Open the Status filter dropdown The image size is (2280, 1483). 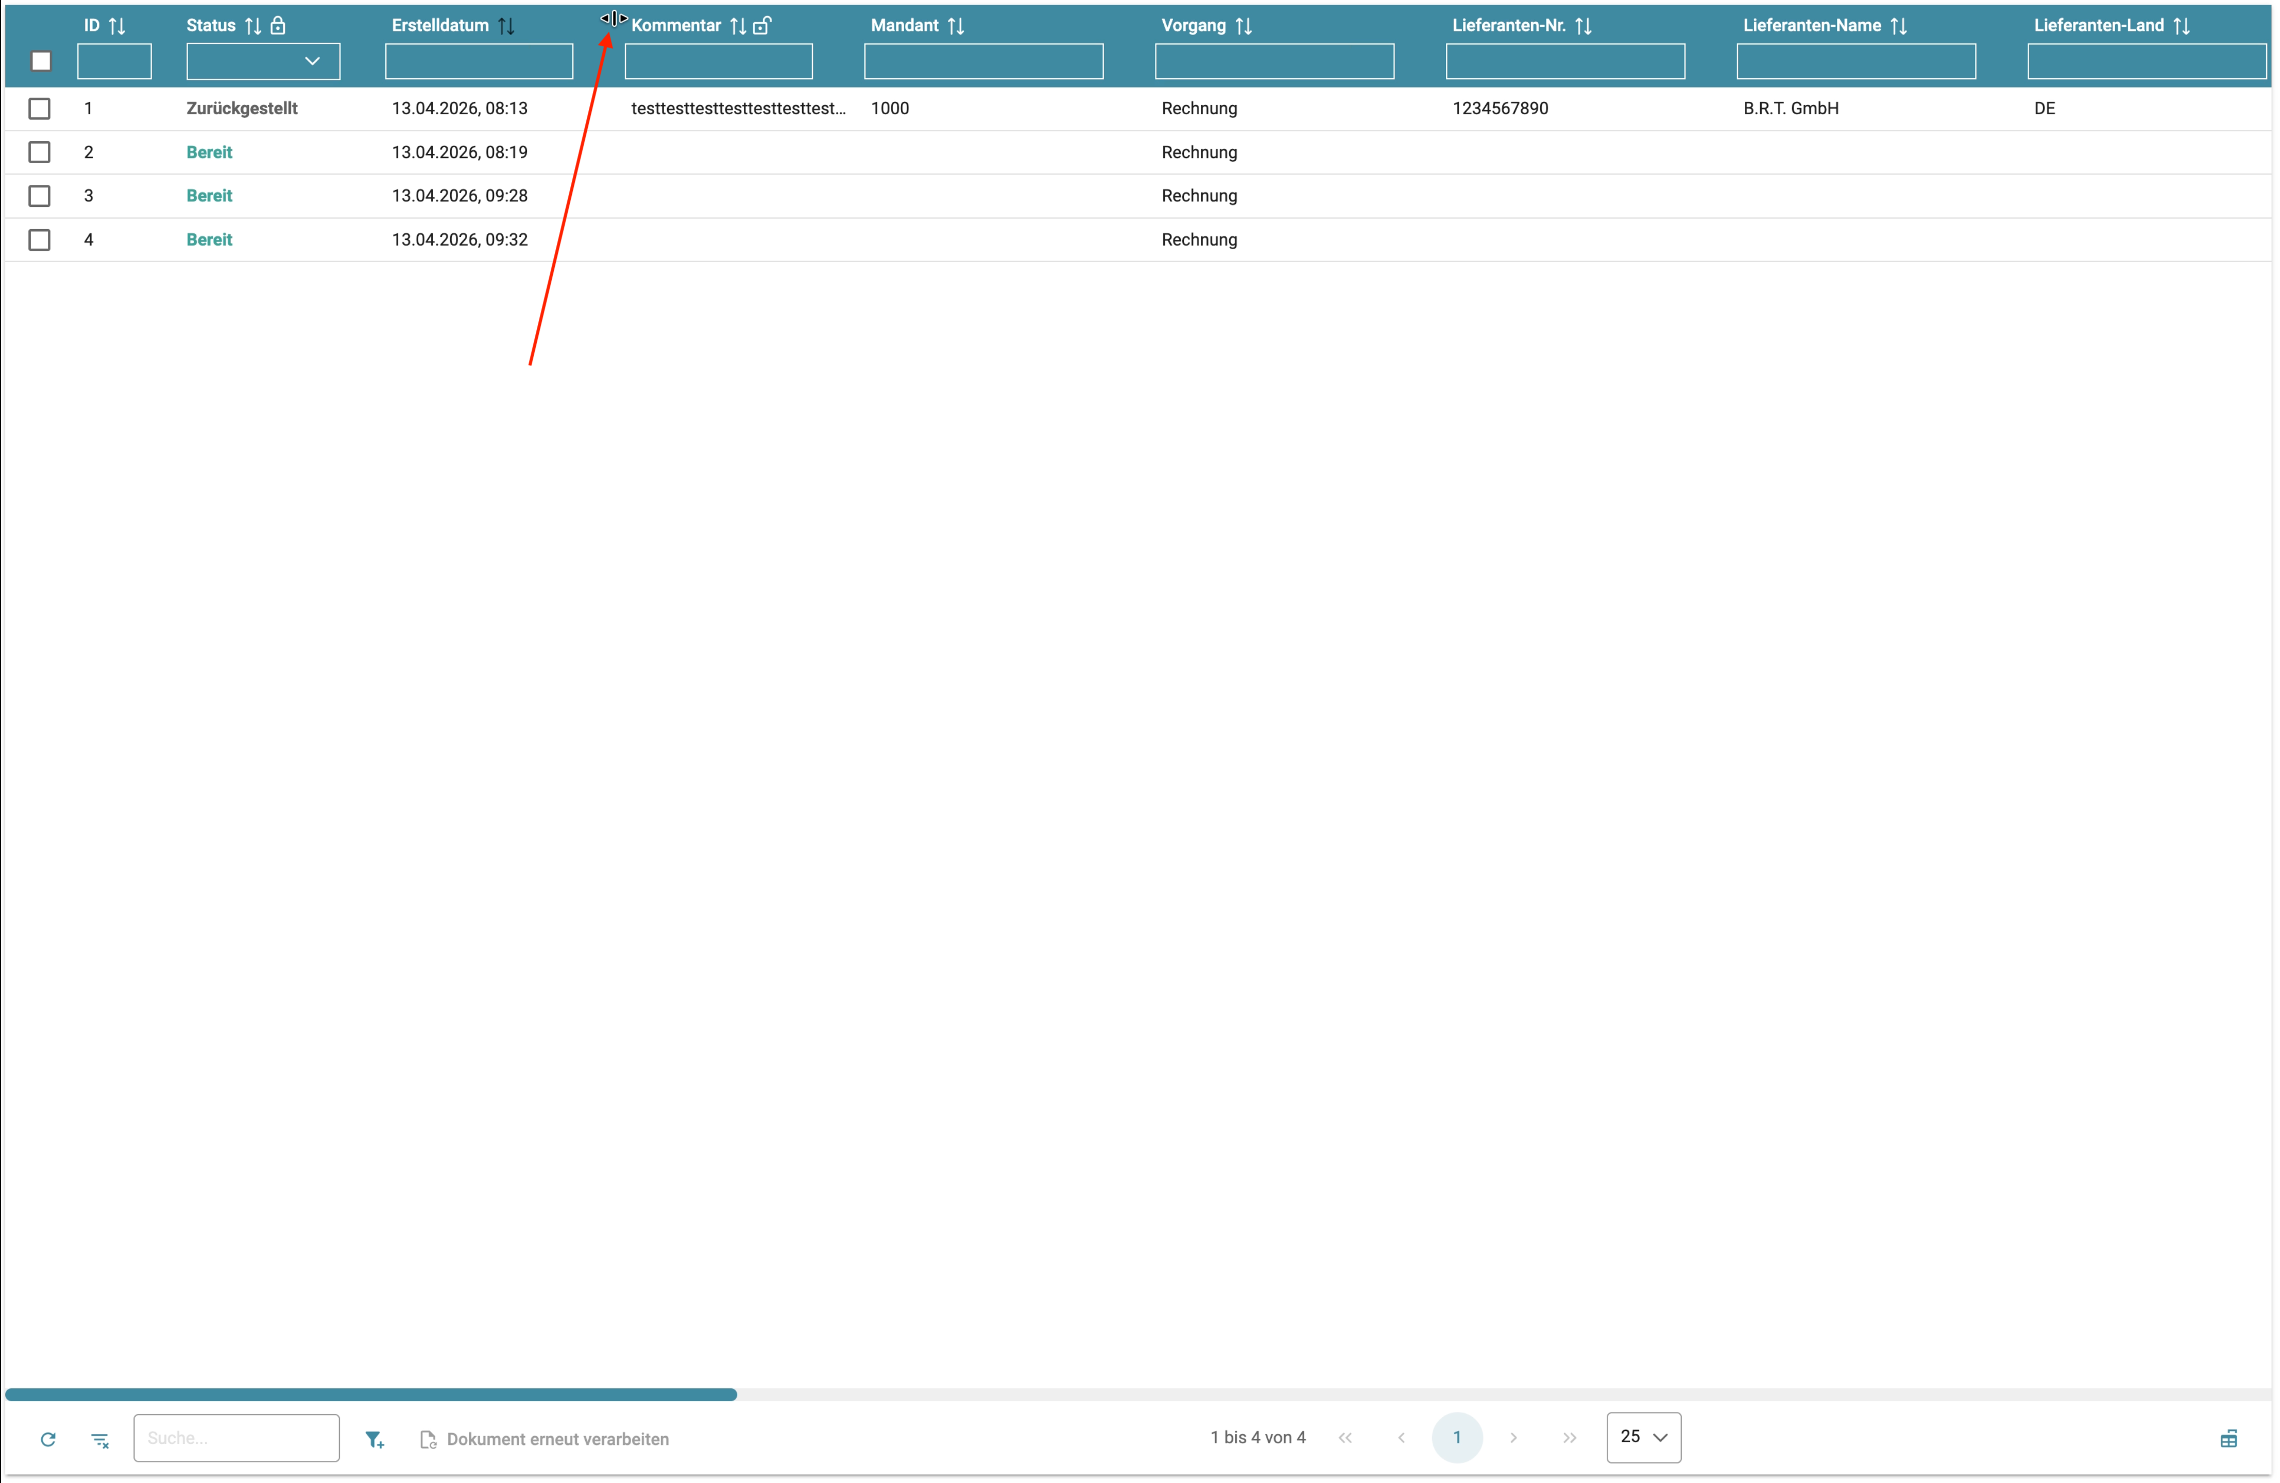[x=263, y=61]
